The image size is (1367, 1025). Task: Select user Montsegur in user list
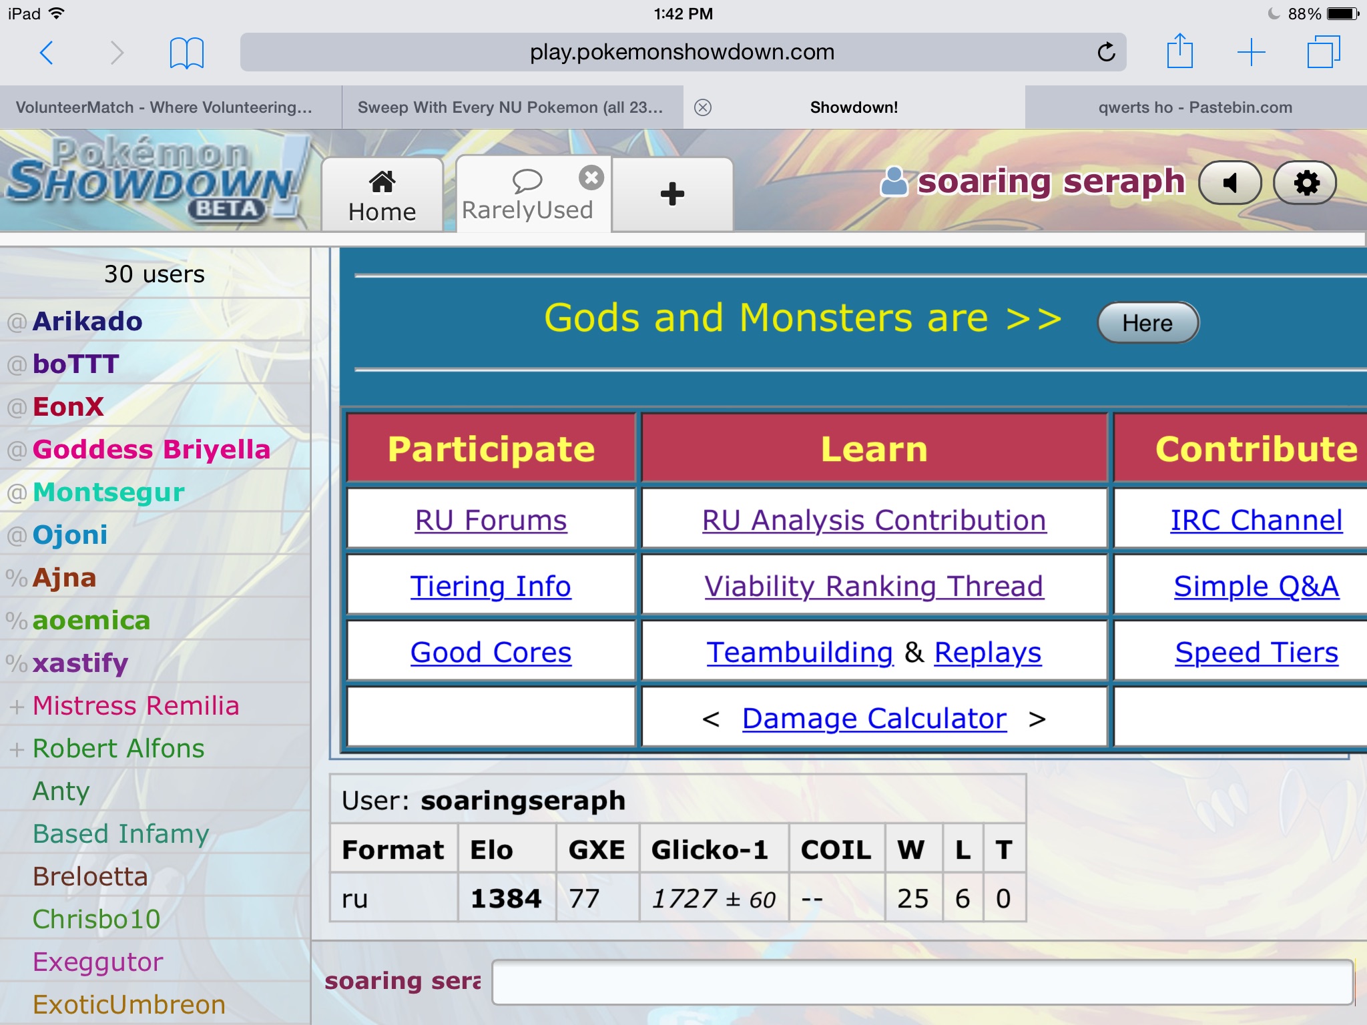155,492
